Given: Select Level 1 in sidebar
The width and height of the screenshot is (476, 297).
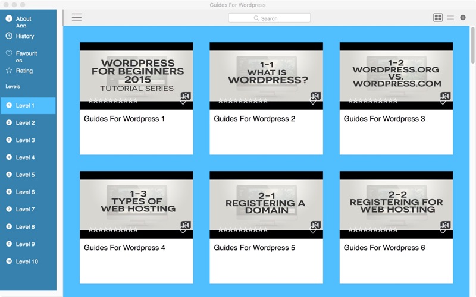Looking at the screenshot, I should (28, 106).
